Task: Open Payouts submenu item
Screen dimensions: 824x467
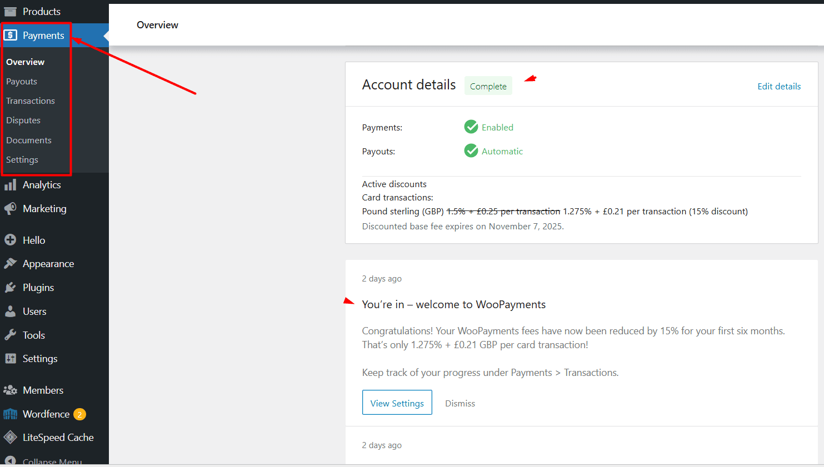Action: tap(22, 82)
